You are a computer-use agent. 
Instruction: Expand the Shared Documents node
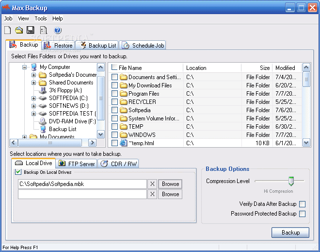click(x=33, y=83)
